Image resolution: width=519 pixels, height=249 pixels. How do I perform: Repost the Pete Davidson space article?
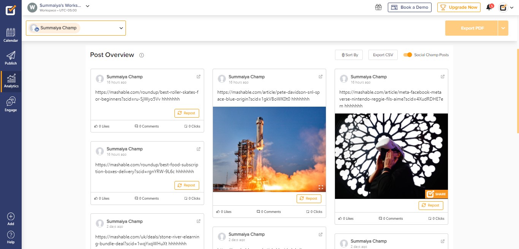pyautogui.click(x=309, y=199)
